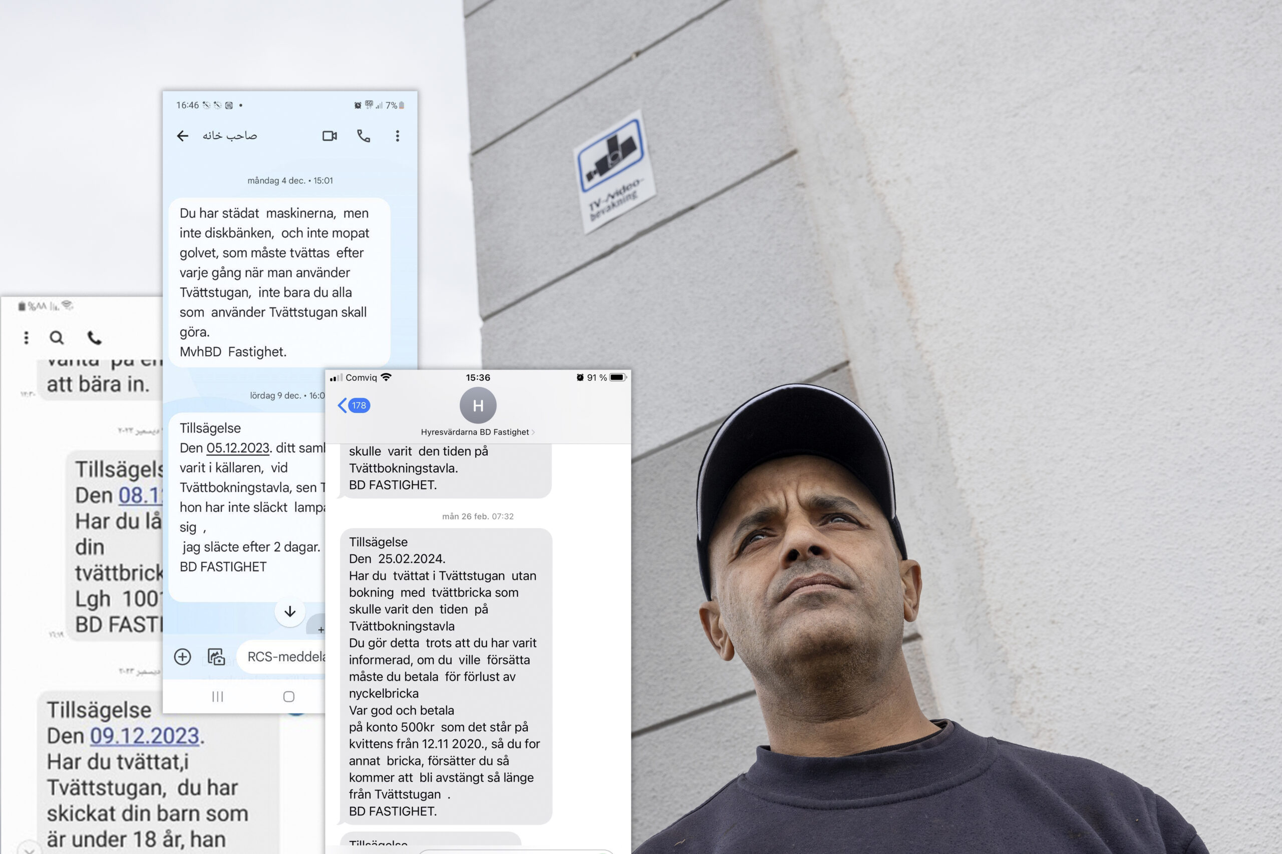Image resolution: width=1282 pixels, height=854 pixels.
Task: Tap the "måndag 4 dec. • 15:01" timestamp
Action: point(290,180)
